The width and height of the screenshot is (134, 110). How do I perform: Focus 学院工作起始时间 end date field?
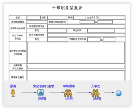coord(105,22)
